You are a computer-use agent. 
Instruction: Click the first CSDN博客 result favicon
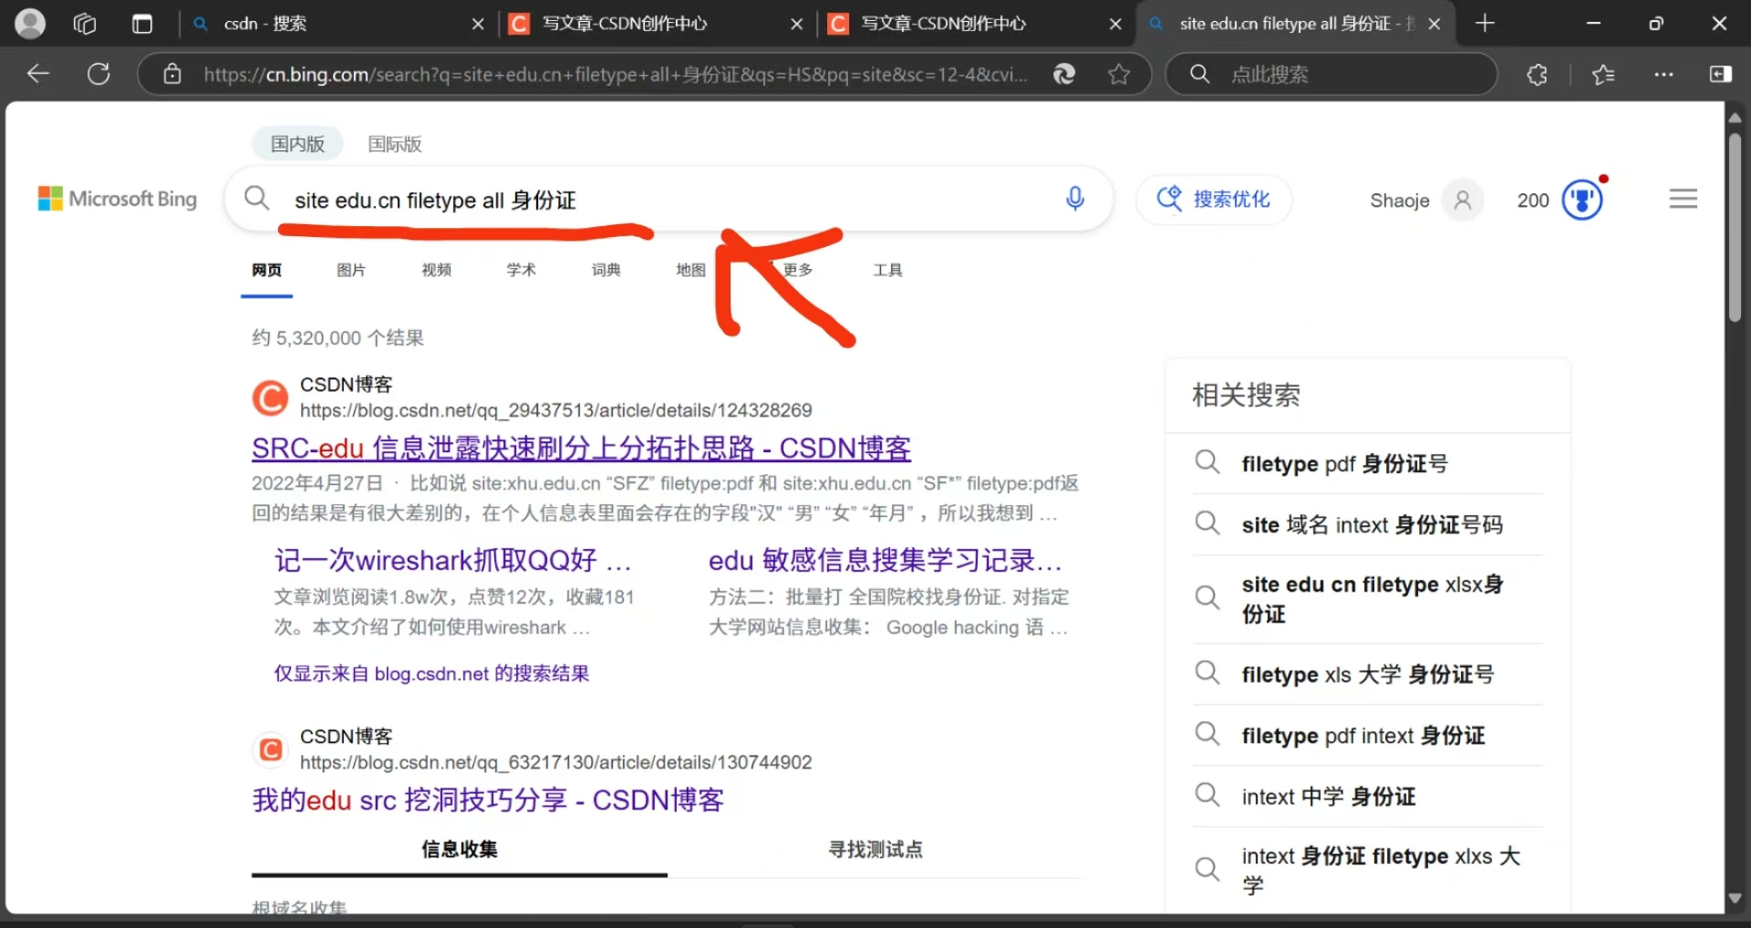coord(270,397)
